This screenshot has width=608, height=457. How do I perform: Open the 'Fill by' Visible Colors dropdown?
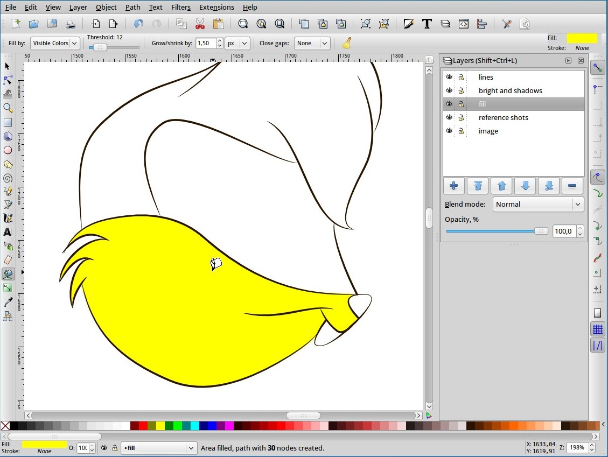click(x=55, y=43)
